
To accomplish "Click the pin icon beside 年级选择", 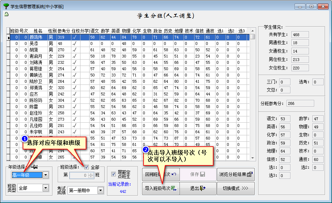I will point(35,167).
